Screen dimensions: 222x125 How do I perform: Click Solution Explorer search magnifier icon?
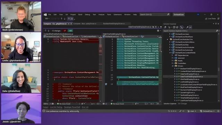(217, 31)
